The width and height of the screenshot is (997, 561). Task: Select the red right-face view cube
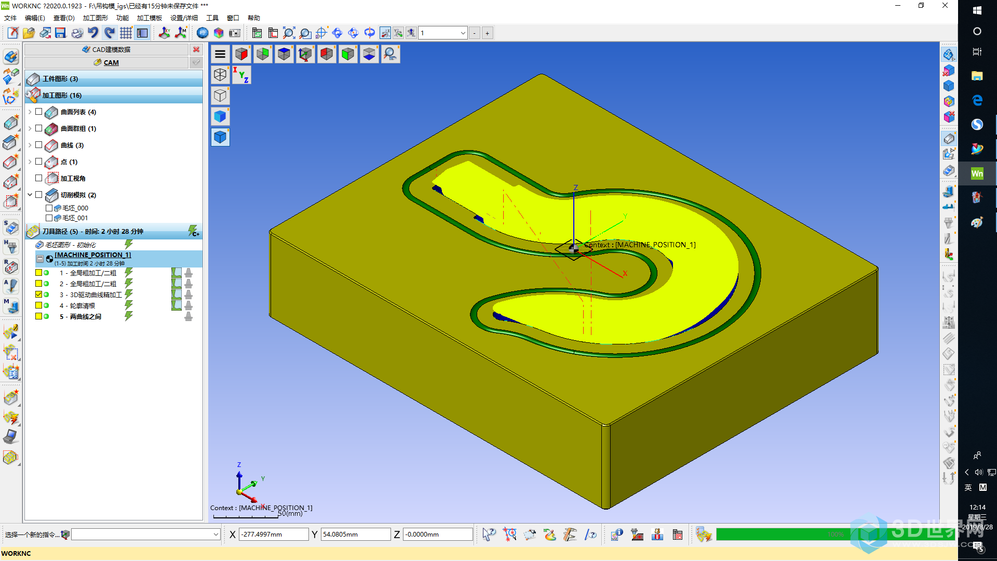(241, 54)
